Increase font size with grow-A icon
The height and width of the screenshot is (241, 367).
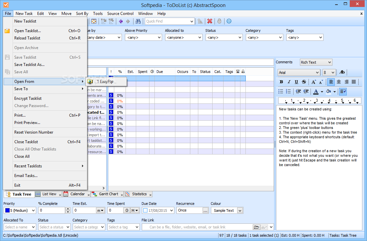[x=314, y=82]
